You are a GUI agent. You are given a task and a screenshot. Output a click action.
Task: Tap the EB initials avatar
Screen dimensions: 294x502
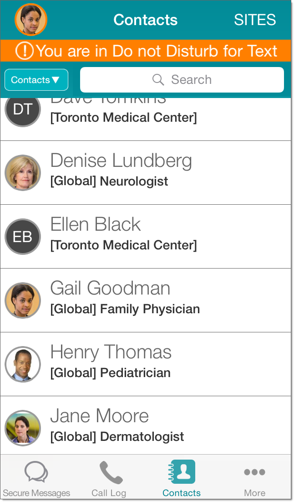pyautogui.click(x=23, y=237)
